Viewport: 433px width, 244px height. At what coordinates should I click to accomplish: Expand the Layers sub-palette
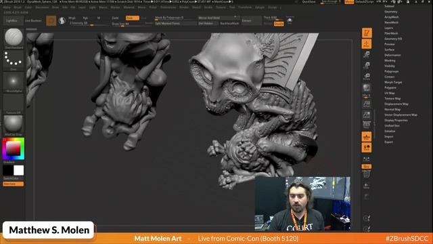coord(388,28)
